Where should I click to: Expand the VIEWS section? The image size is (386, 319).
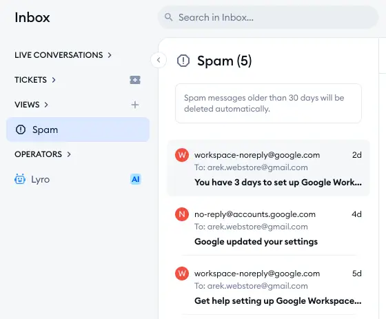tap(32, 105)
